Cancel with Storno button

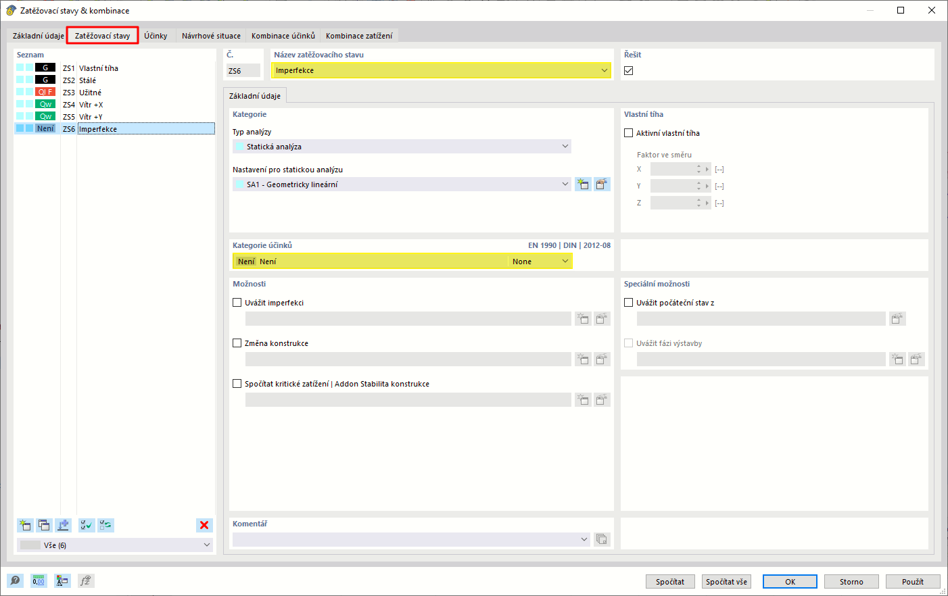click(851, 582)
